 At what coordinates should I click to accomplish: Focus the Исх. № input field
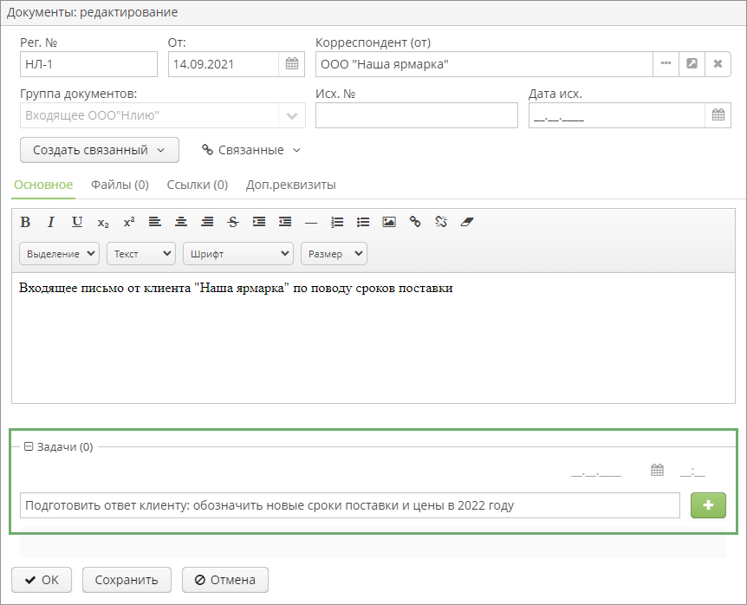(x=416, y=115)
